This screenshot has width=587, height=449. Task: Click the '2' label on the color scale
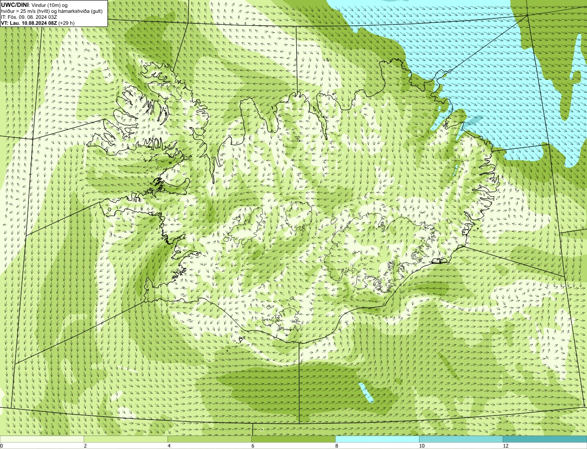pos(85,446)
